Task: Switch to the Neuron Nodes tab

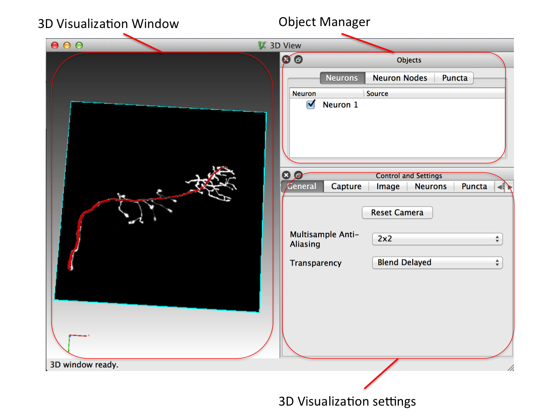Action: [400, 78]
